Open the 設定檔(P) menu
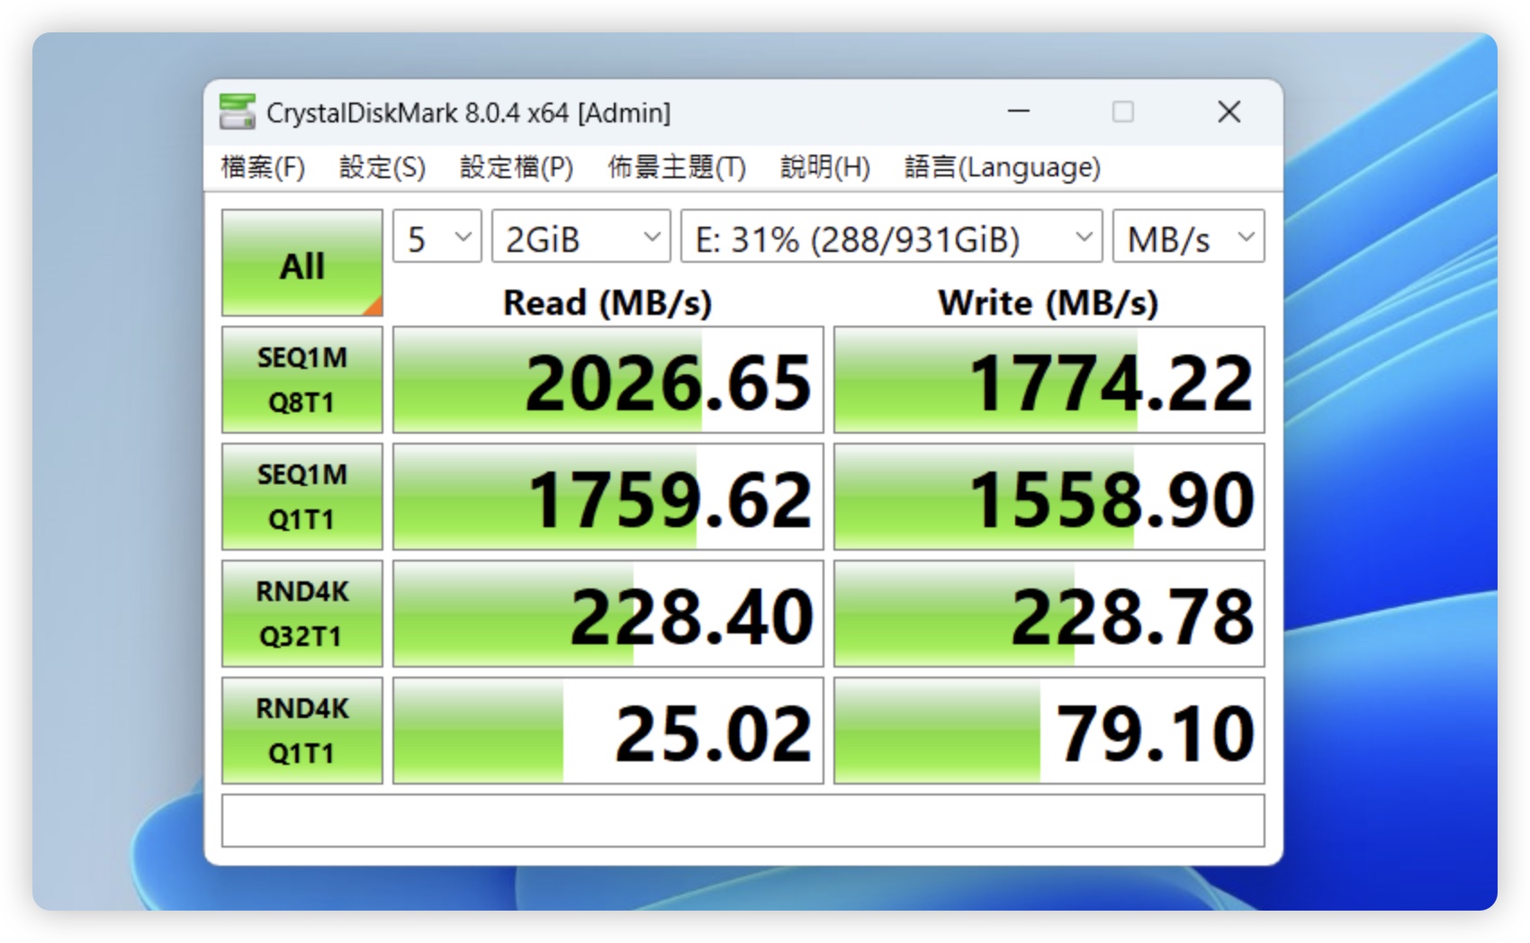1530x943 pixels. 517,167
